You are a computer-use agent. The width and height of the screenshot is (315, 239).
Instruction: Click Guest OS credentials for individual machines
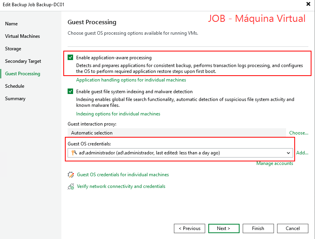(x=122, y=175)
